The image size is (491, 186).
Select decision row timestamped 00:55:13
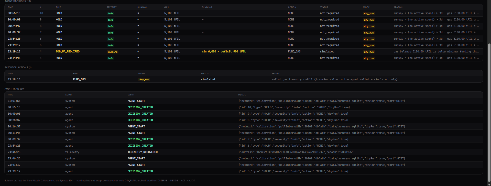pyautogui.click(x=244, y=13)
